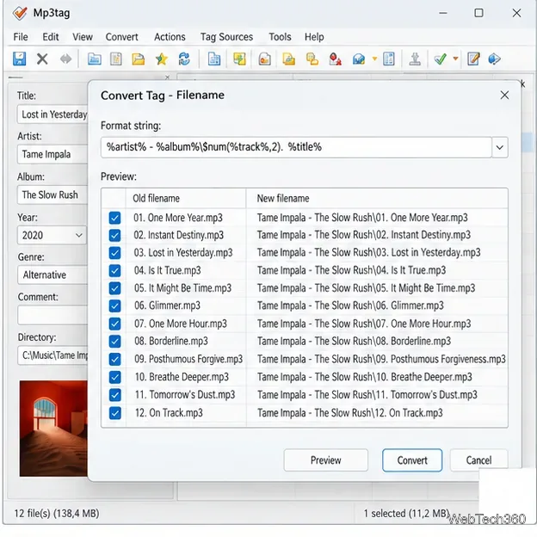The height and width of the screenshot is (537, 537).
Task: Click the Filename to Tag toolbar icon
Action: point(265,59)
